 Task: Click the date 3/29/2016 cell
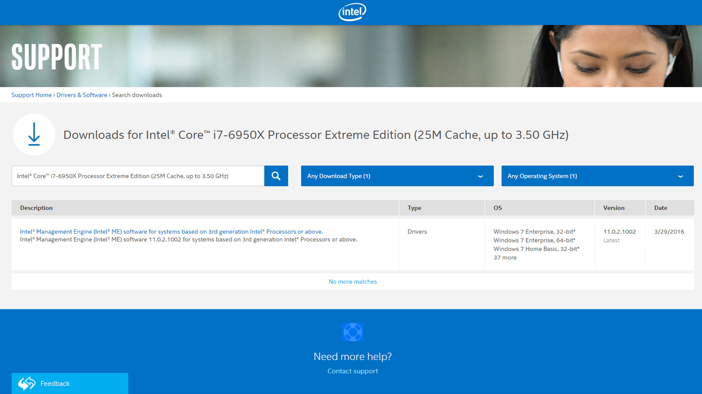click(669, 232)
